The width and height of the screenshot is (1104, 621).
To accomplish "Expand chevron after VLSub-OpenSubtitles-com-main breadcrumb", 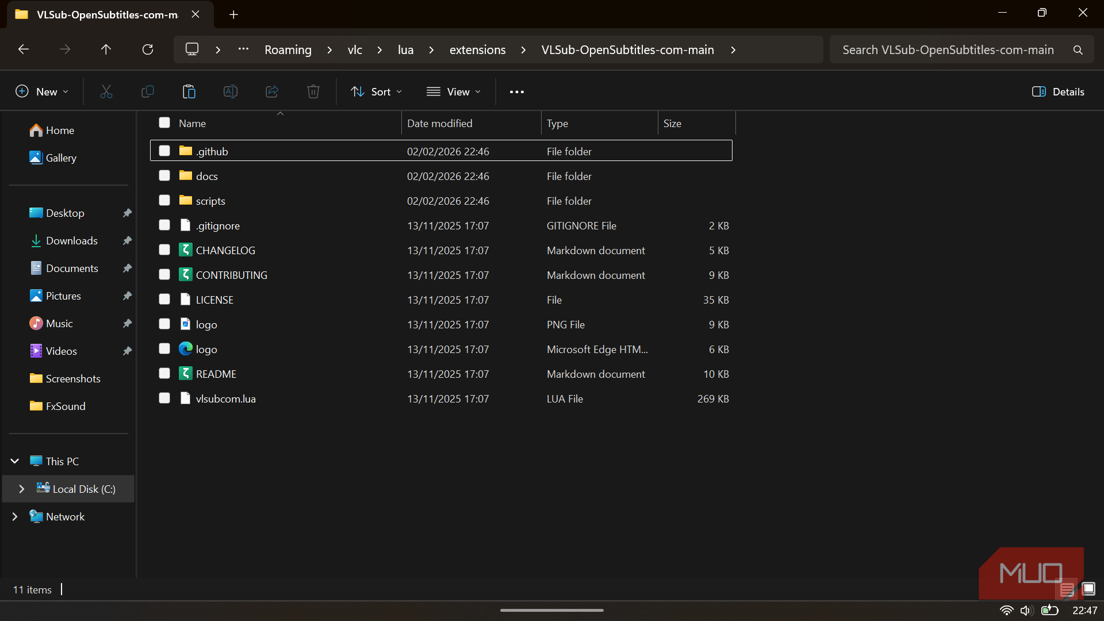I will pyautogui.click(x=733, y=50).
